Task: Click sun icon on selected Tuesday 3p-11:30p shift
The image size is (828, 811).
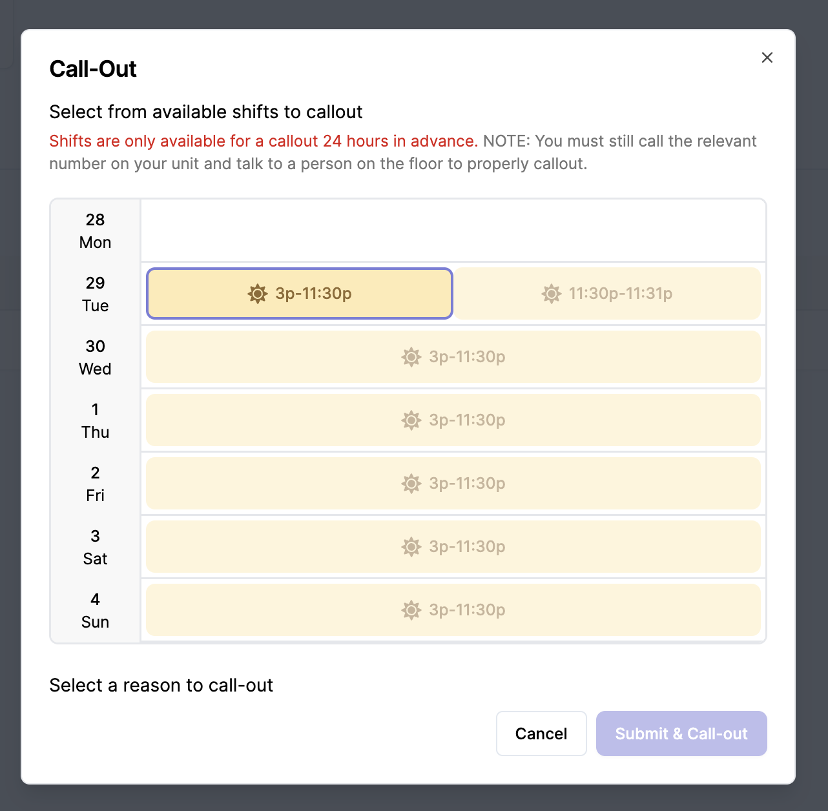Action: tap(258, 294)
